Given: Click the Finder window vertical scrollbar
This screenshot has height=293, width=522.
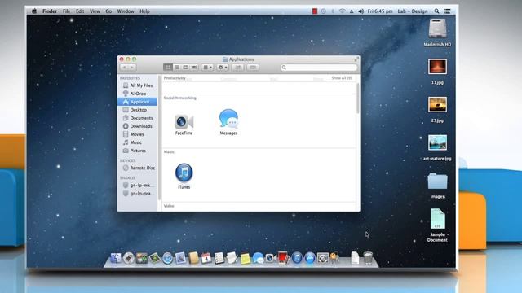Looking at the screenshot, I should pos(358,98).
